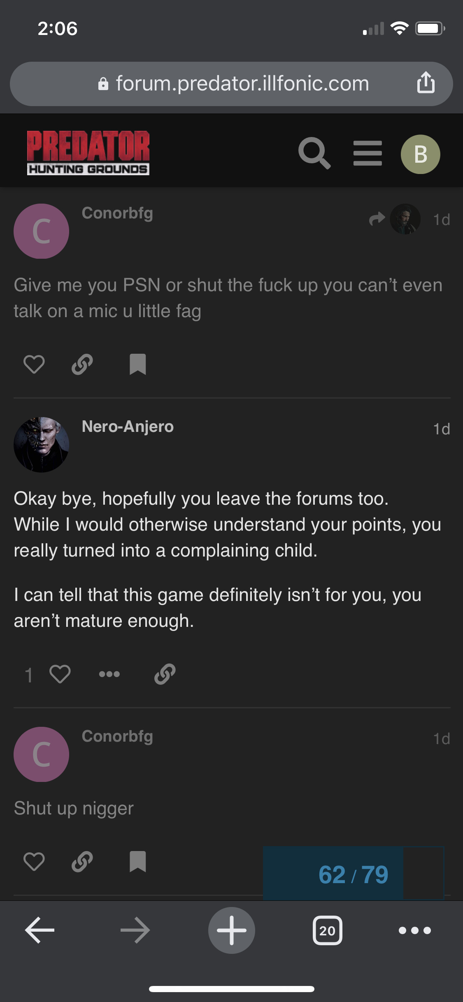Copy share link of Nero-Anjero post
The width and height of the screenshot is (463, 1002).
[165, 674]
